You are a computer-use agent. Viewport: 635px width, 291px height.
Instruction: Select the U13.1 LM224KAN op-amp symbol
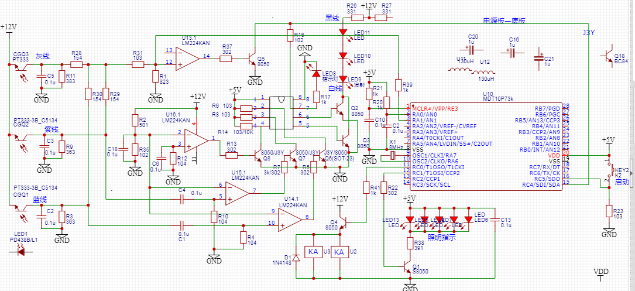188,58
